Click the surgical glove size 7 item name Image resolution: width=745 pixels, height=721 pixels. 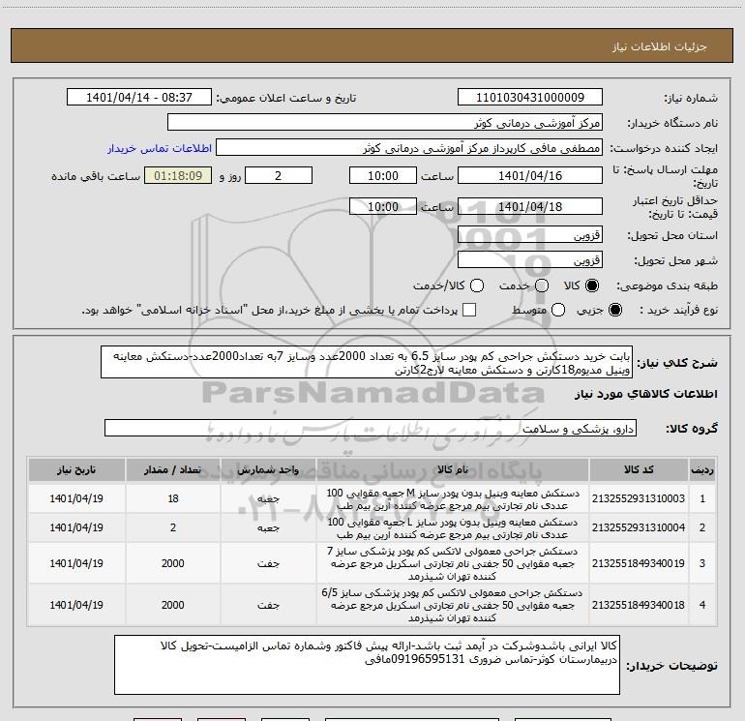[x=453, y=563]
